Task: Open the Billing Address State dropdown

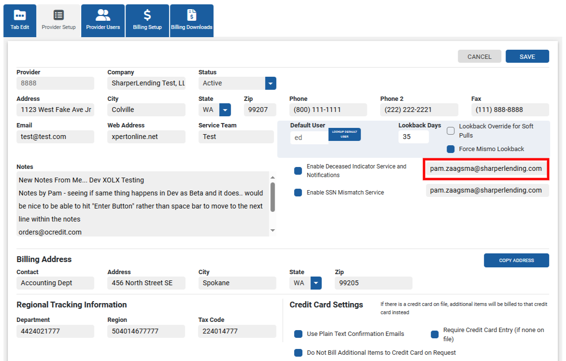Action: pyautogui.click(x=316, y=283)
